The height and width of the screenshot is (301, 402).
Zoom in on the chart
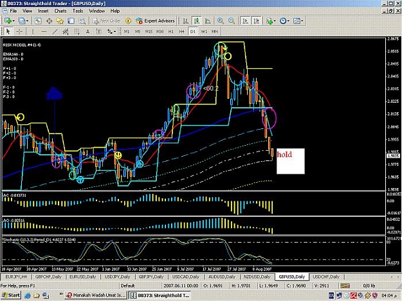coord(220,21)
